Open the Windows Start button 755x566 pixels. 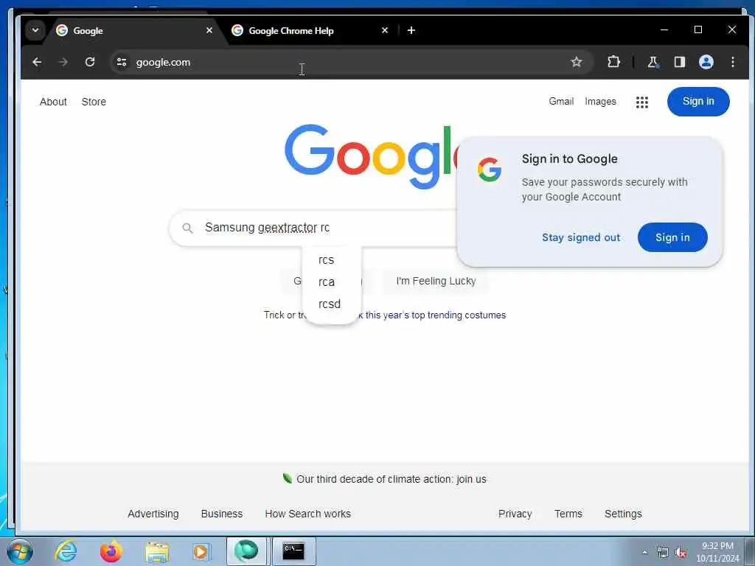pyautogui.click(x=20, y=551)
